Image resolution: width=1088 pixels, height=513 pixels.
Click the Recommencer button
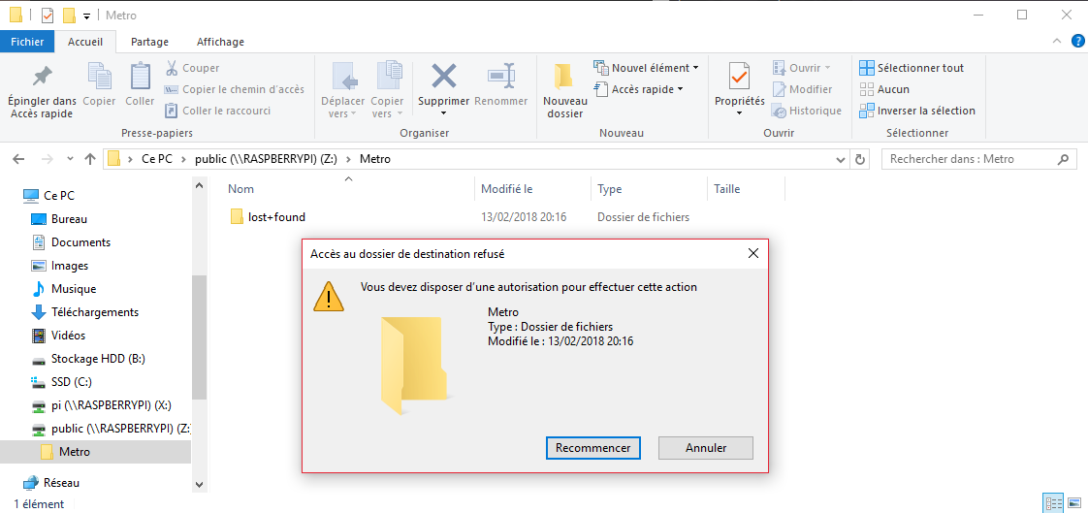coord(592,448)
